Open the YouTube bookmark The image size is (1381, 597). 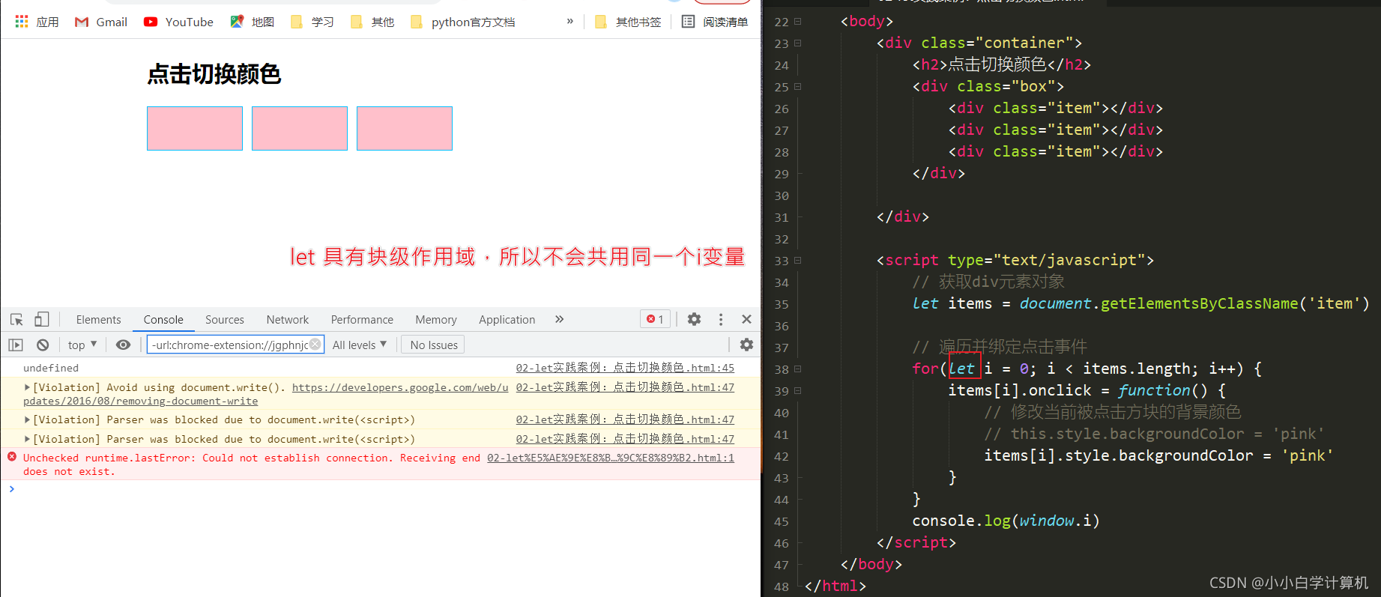coord(178,22)
